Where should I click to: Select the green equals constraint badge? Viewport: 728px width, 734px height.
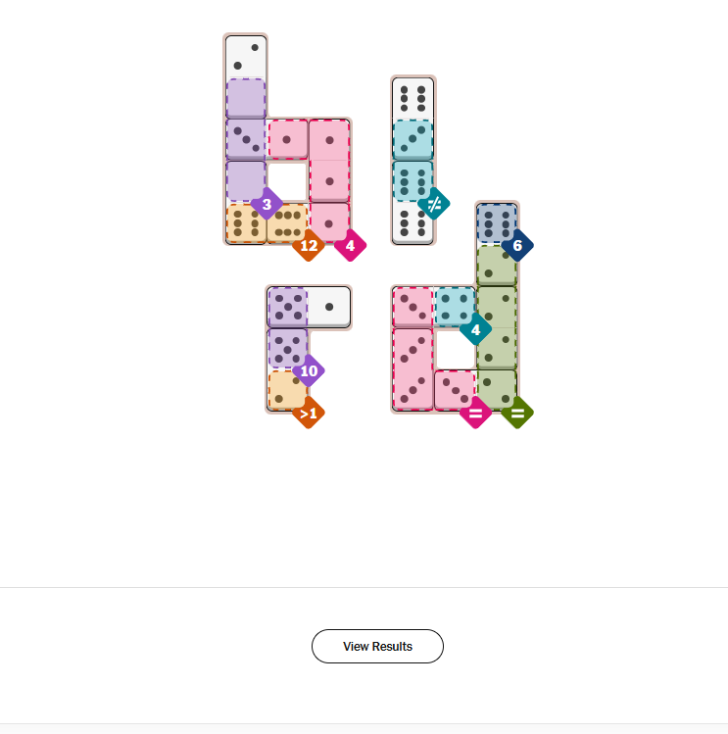coord(517,413)
